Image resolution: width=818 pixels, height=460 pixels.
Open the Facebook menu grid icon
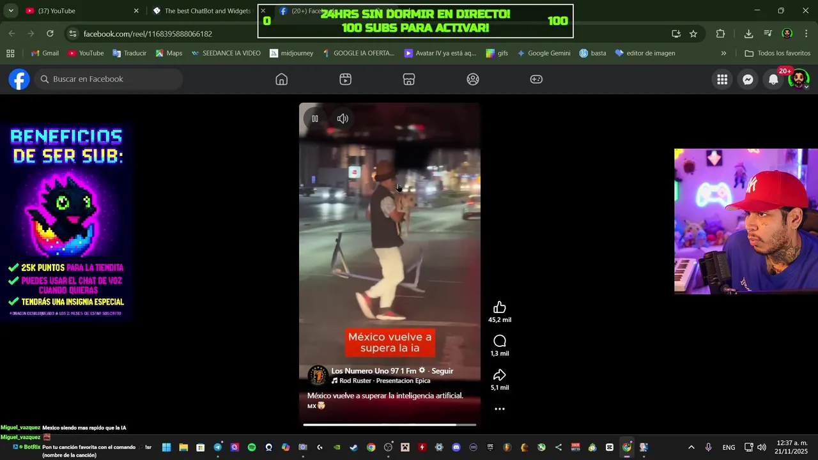click(x=722, y=79)
